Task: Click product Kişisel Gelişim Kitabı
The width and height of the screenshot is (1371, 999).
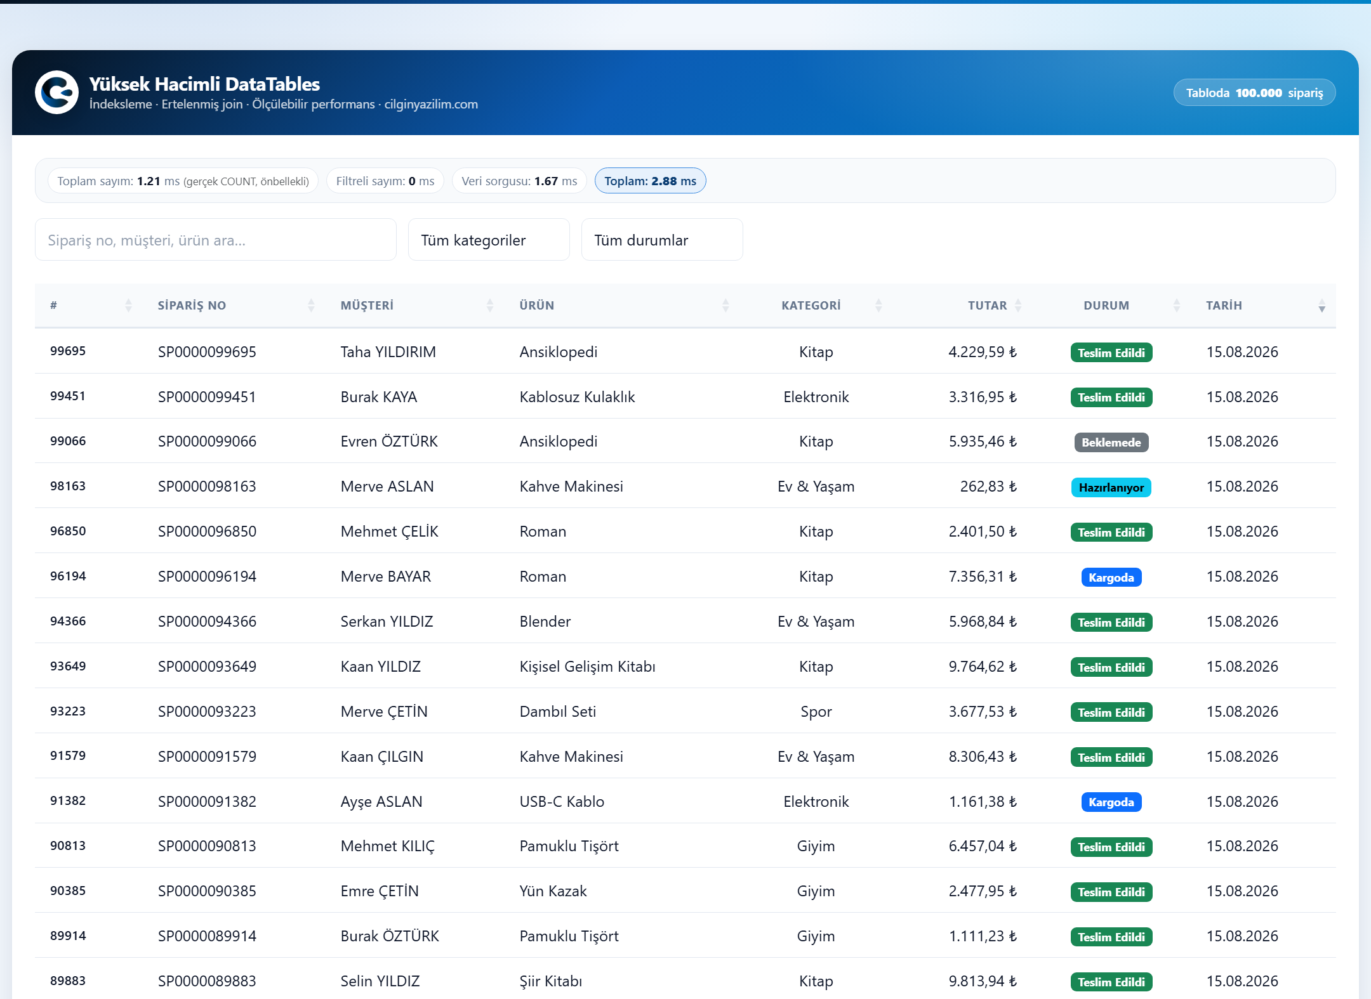Action: pos(587,667)
